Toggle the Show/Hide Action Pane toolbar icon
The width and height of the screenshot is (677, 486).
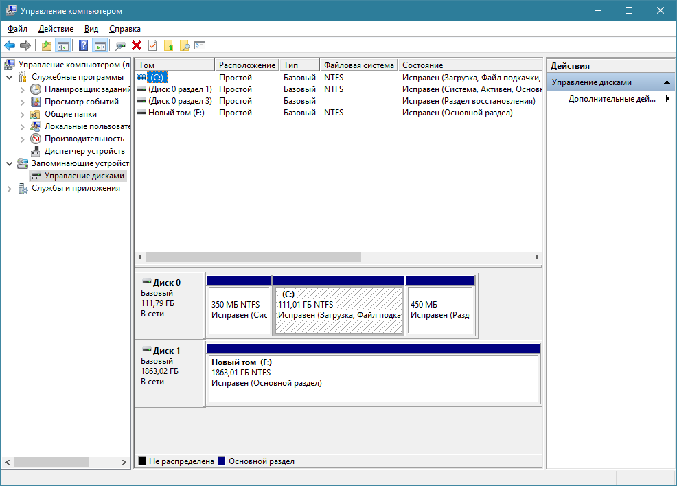[100, 45]
